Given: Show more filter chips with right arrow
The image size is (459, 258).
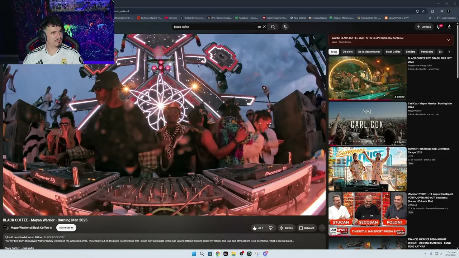Looking at the screenshot, I should click(449, 52).
